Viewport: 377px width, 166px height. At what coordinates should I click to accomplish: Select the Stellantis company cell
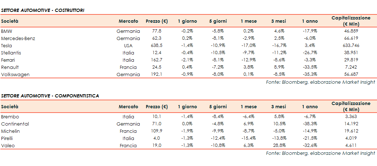11,53
